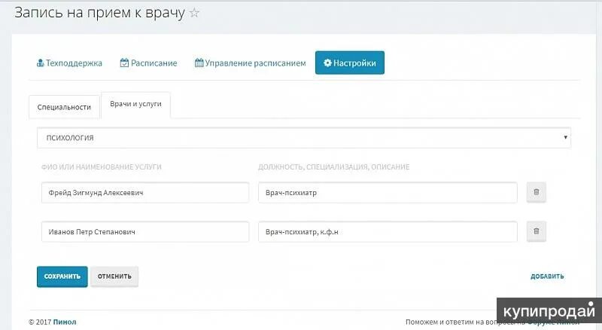Click the position field containing Врач-психиатр
The width and height of the screenshot is (602, 330).
pos(388,193)
